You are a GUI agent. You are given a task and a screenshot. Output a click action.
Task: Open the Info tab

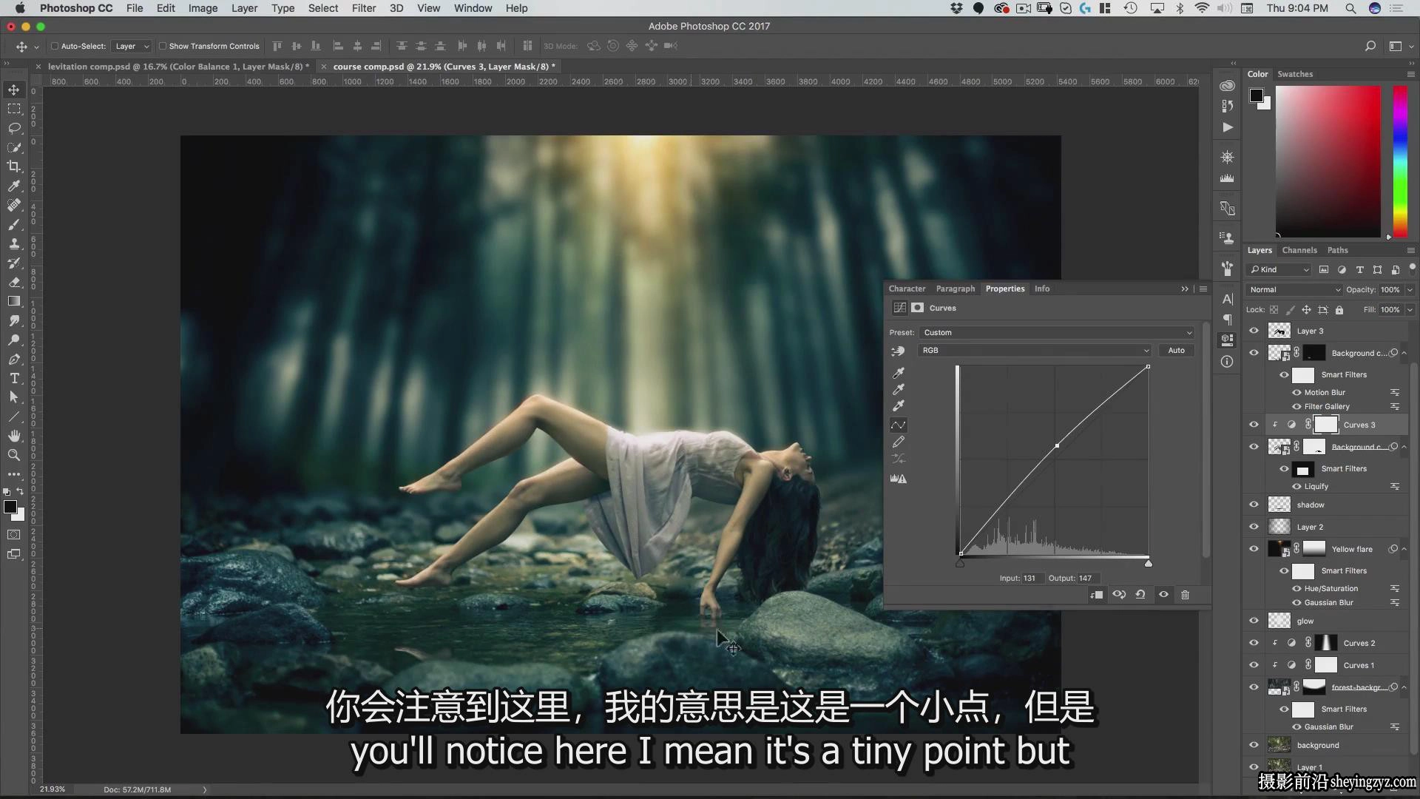coord(1042,289)
